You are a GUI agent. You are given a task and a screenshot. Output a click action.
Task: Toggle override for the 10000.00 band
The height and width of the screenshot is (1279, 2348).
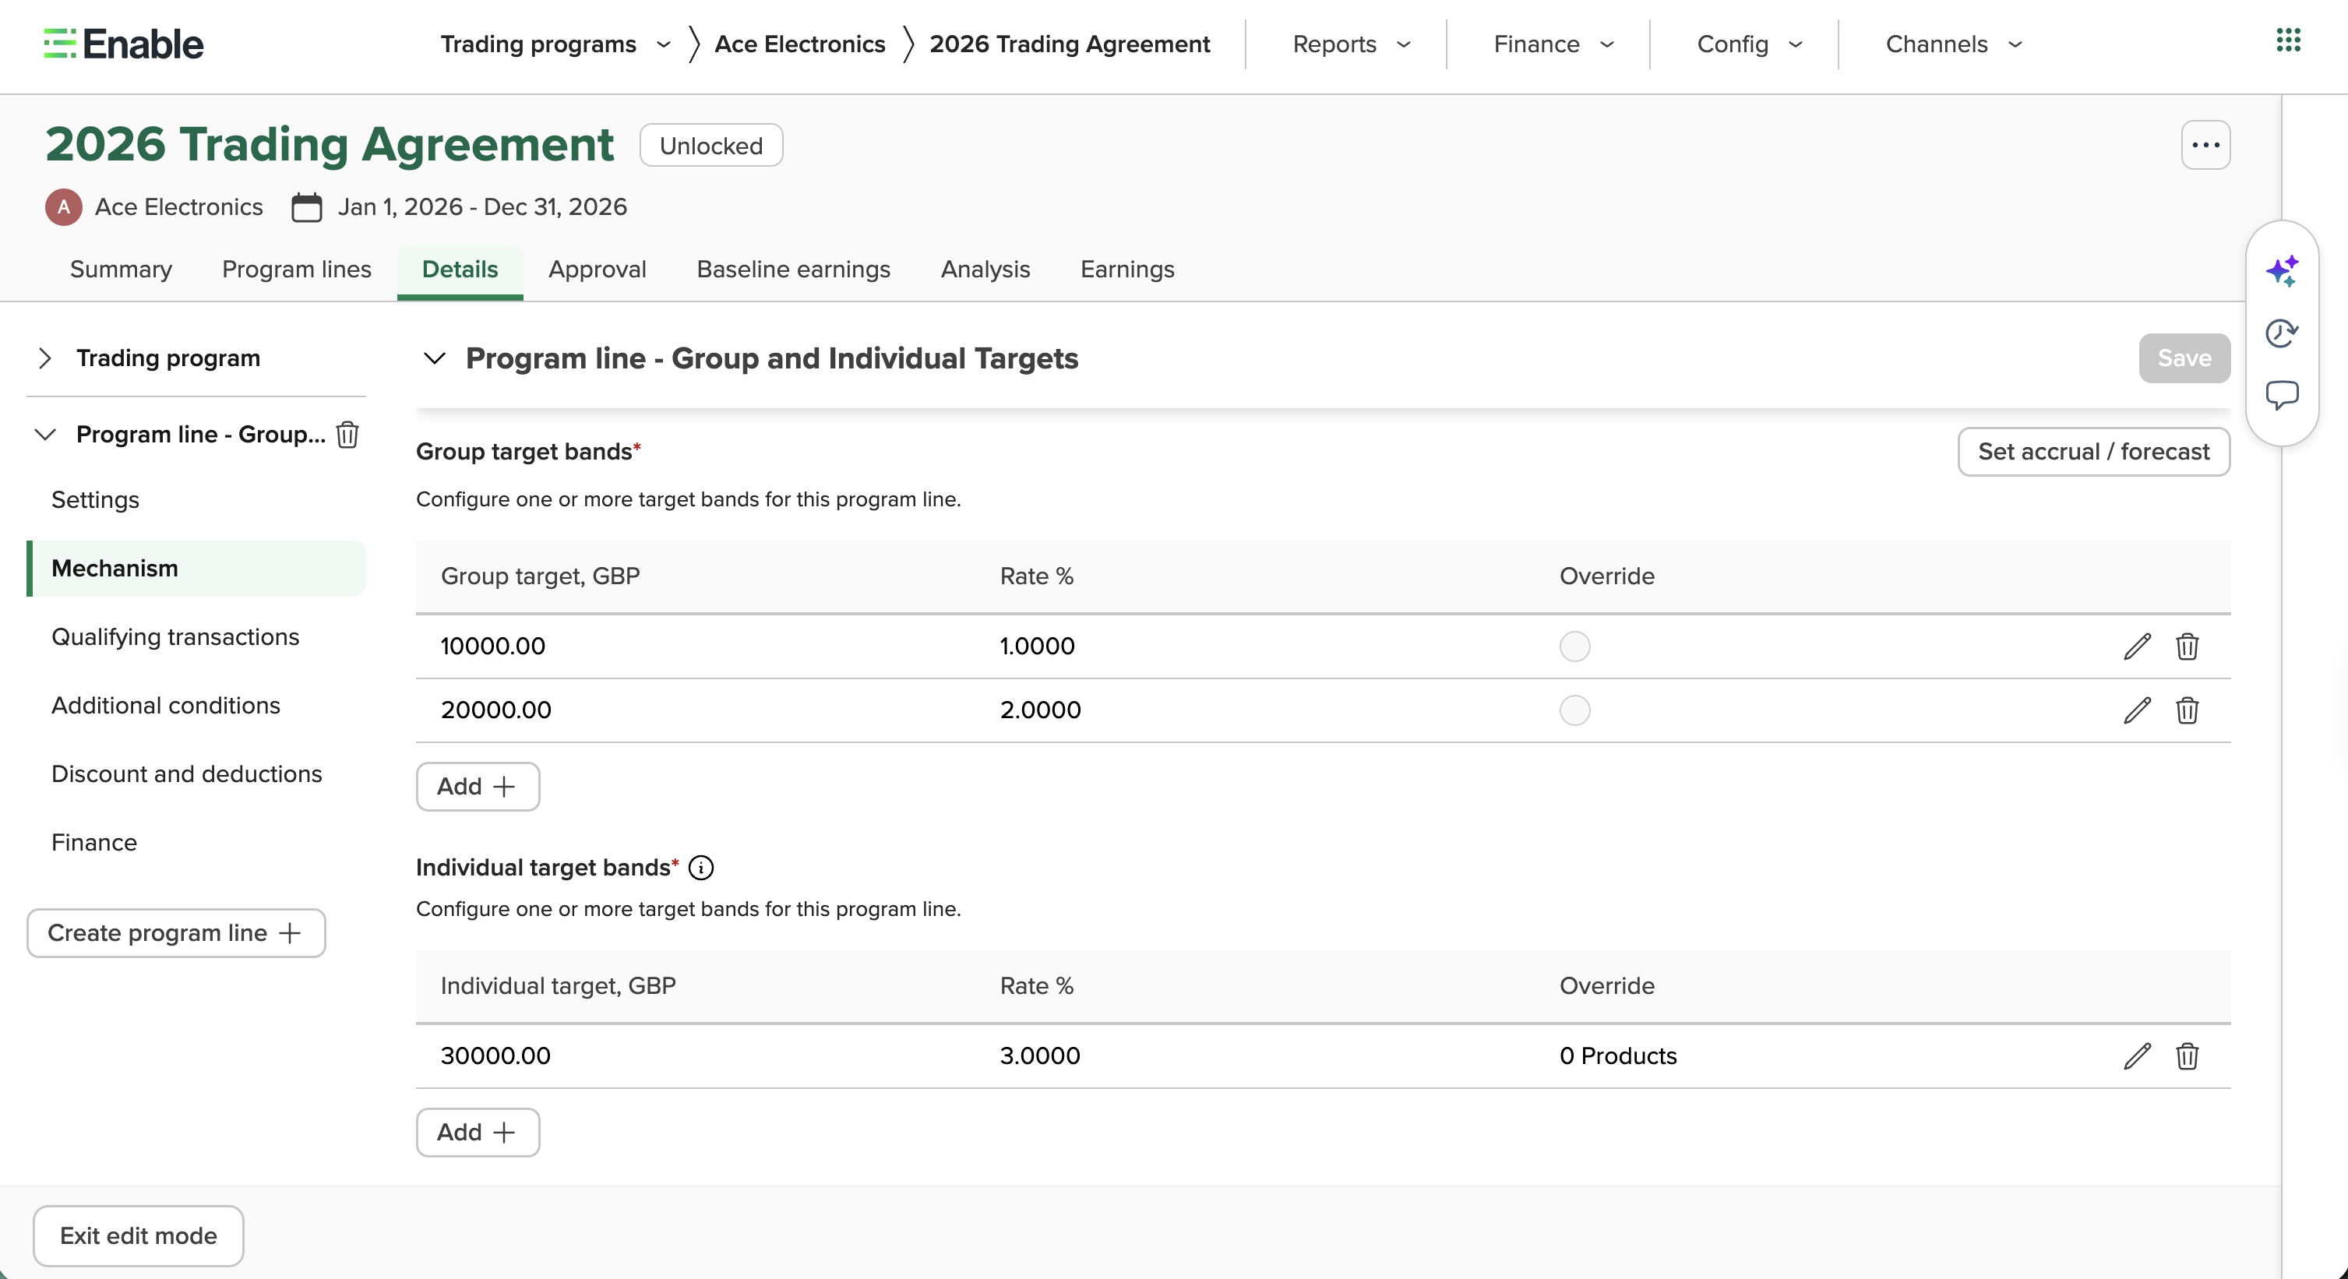coord(1574,647)
